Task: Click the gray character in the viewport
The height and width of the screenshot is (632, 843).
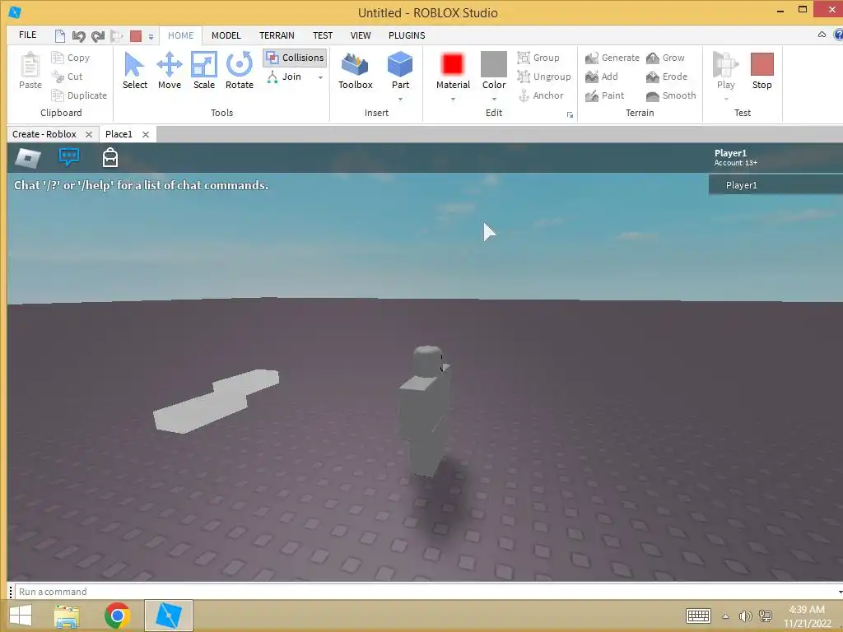Action: (x=426, y=411)
